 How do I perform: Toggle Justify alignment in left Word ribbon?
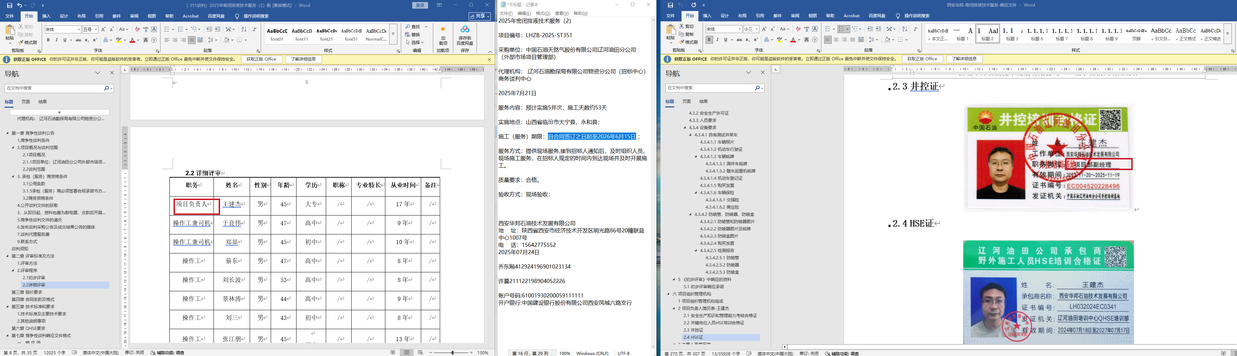click(191, 40)
